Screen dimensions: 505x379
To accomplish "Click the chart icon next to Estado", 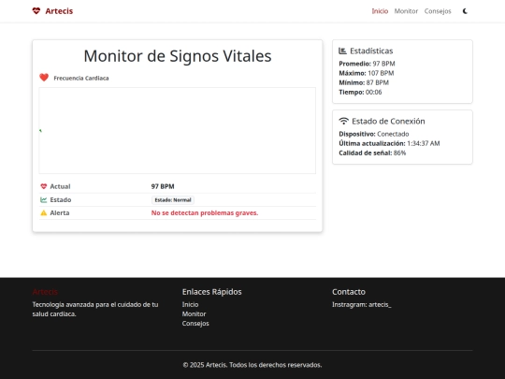I will [43, 200].
